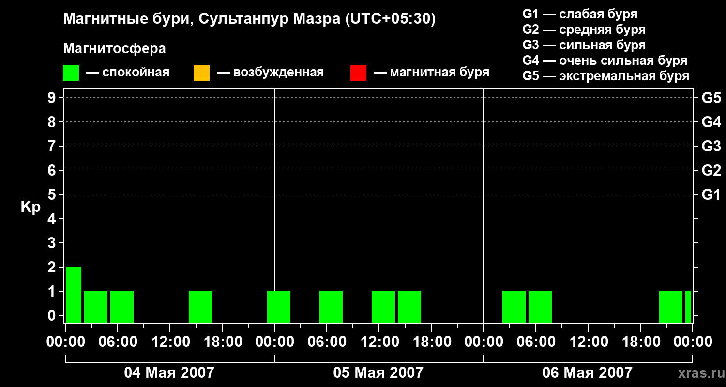The image size is (726, 387).
Task: Select the line 'G5 — экстремальная буря'
Action: pos(606,76)
